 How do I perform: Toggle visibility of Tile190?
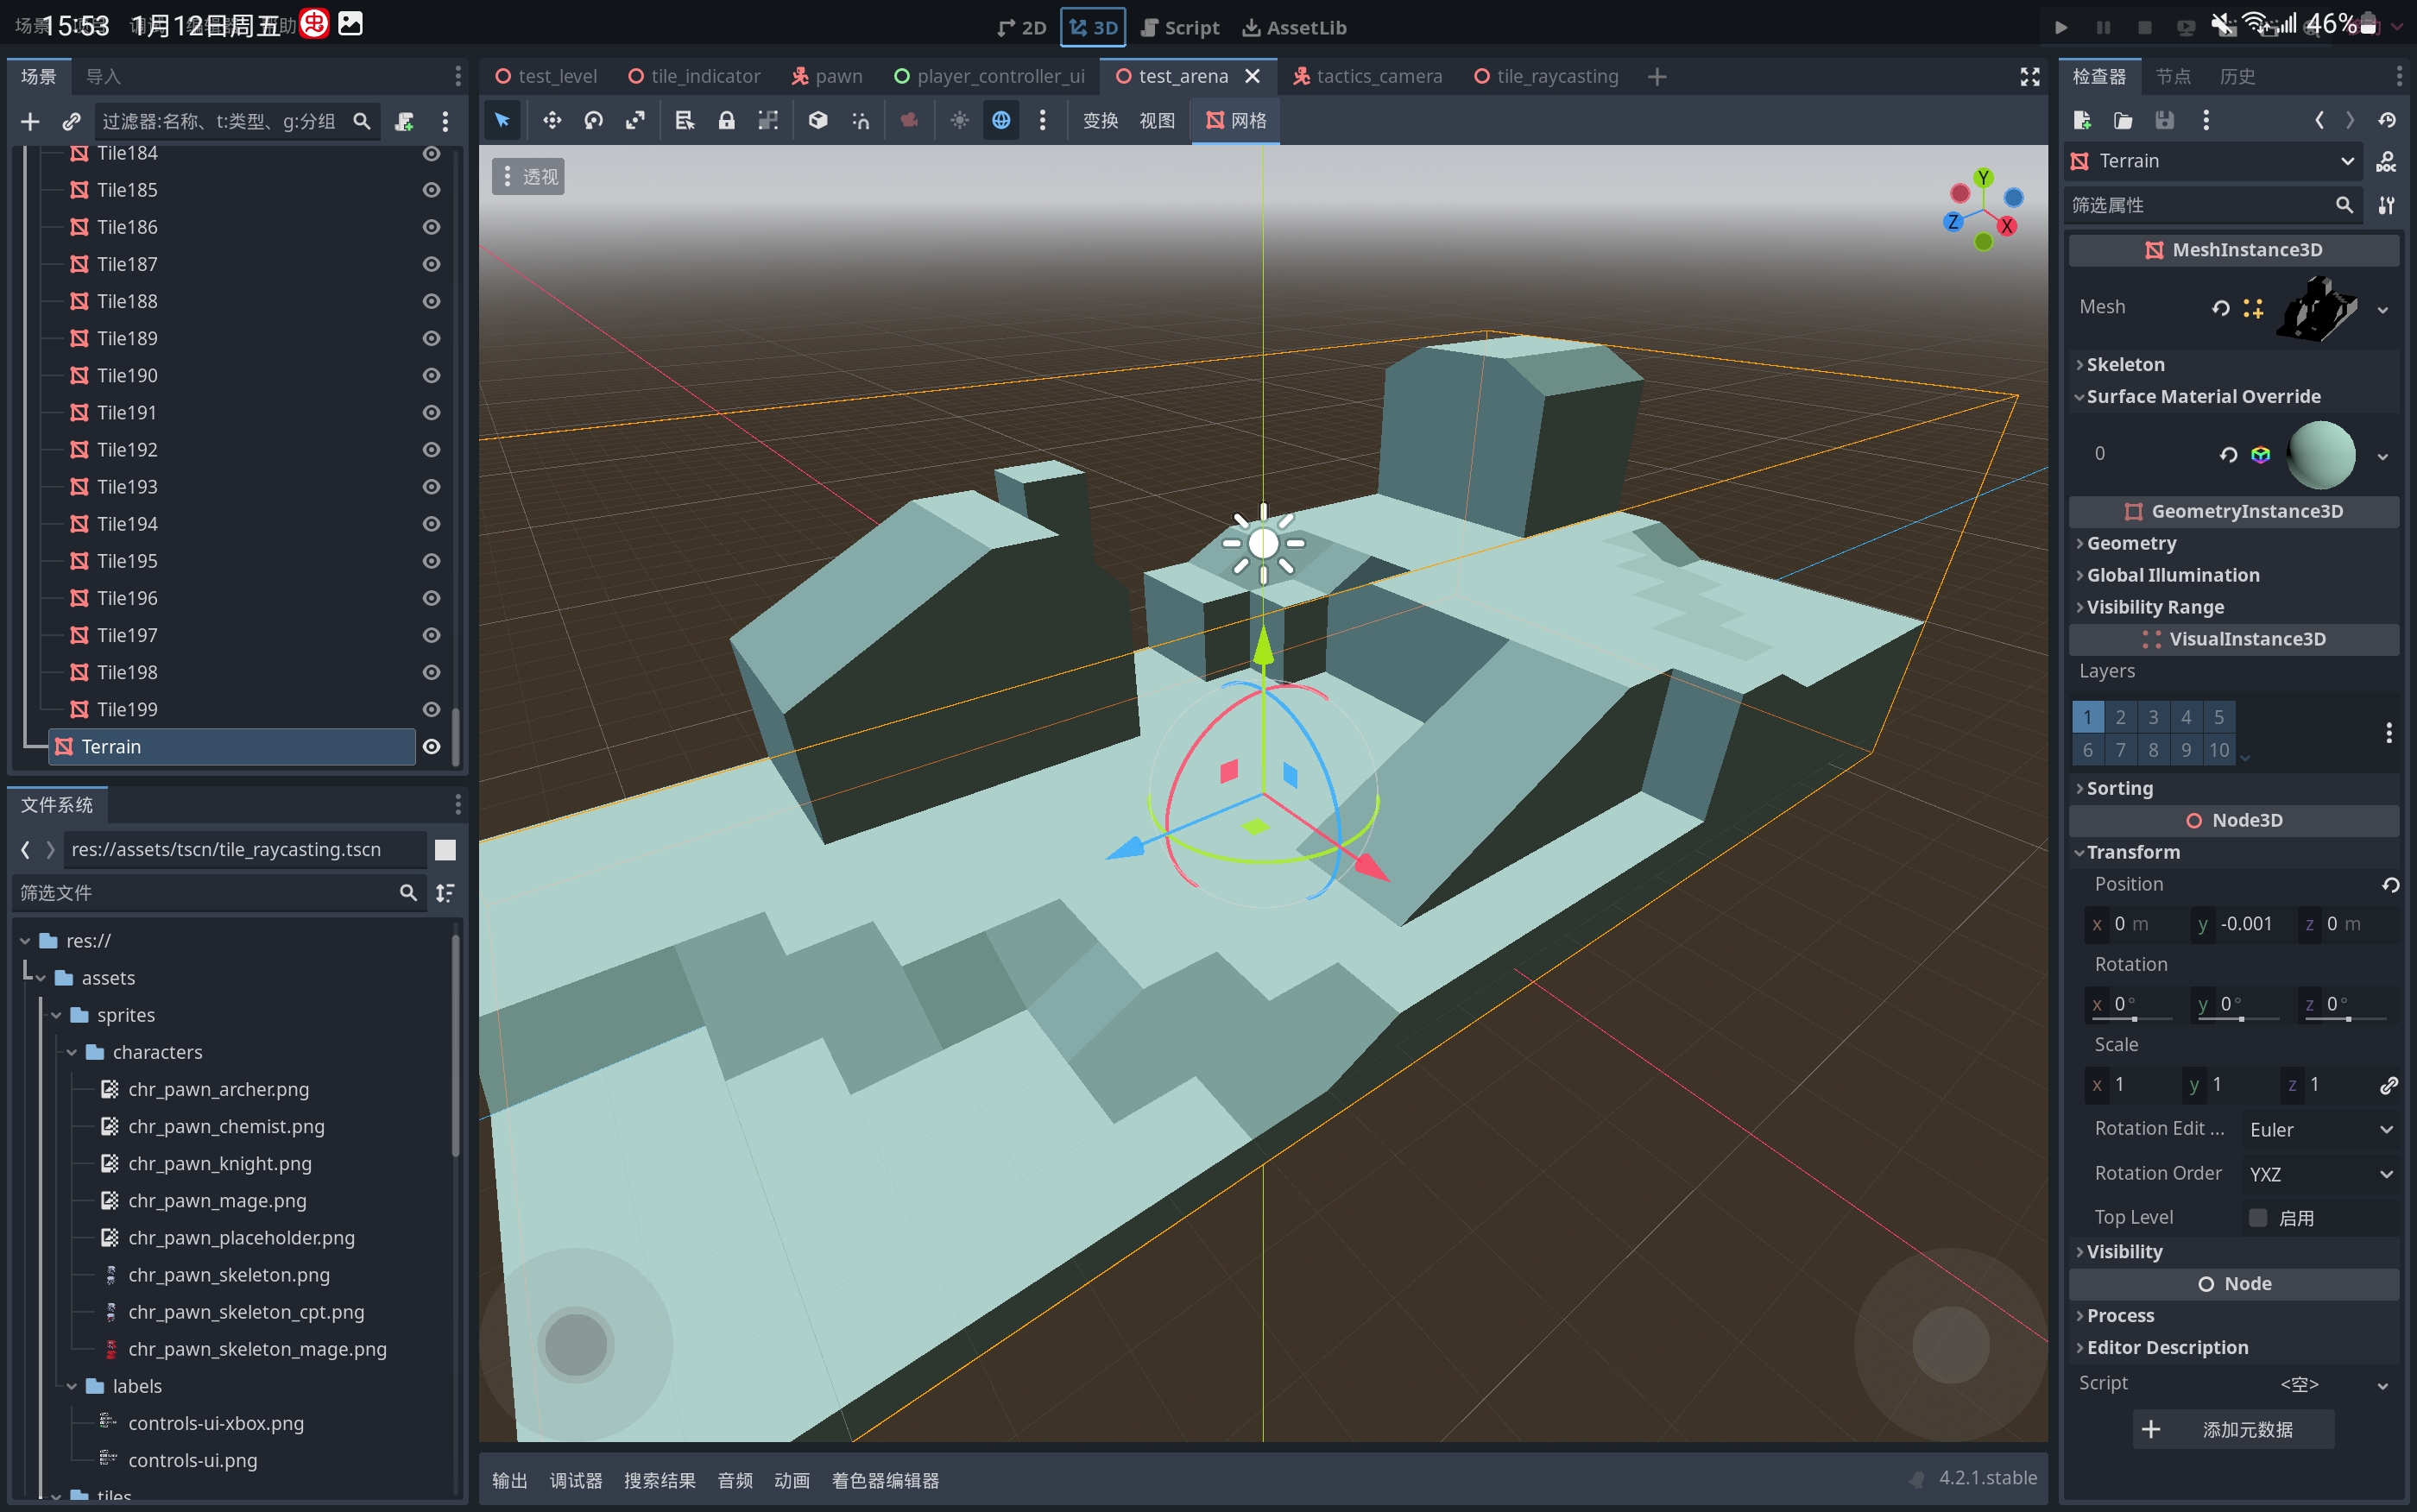pos(431,375)
